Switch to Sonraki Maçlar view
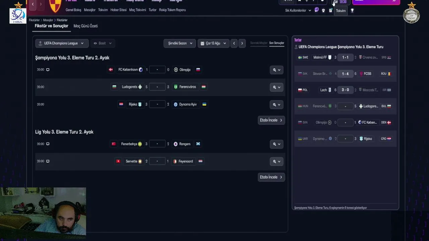The image size is (429, 241). pos(259,43)
